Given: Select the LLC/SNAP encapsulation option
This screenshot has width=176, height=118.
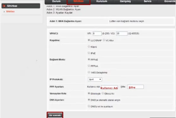Looking at the screenshot, I should pyautogui.click(x=89, y=40).
